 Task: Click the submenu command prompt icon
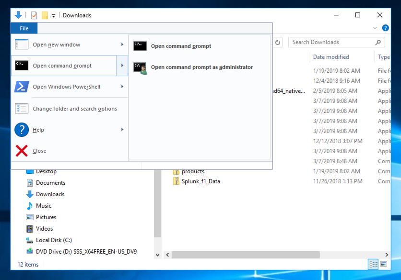coord(140,46)
